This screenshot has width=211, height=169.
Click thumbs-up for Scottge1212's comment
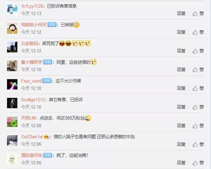tap(198, 107)
